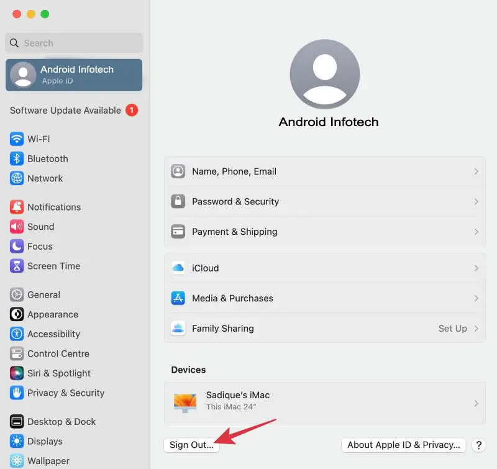Expand Media & Purchases chevron
This screenshot has width=497, height=469.
click(x=476, y=298)
